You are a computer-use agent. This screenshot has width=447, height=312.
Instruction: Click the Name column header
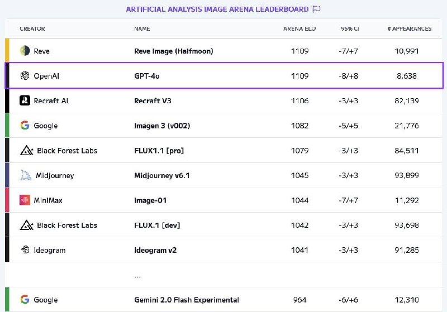142,29
